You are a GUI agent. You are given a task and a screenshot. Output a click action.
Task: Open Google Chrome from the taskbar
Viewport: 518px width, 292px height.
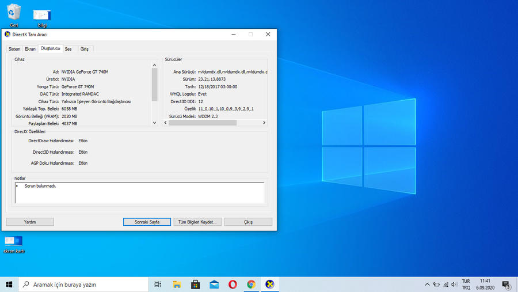251,285
